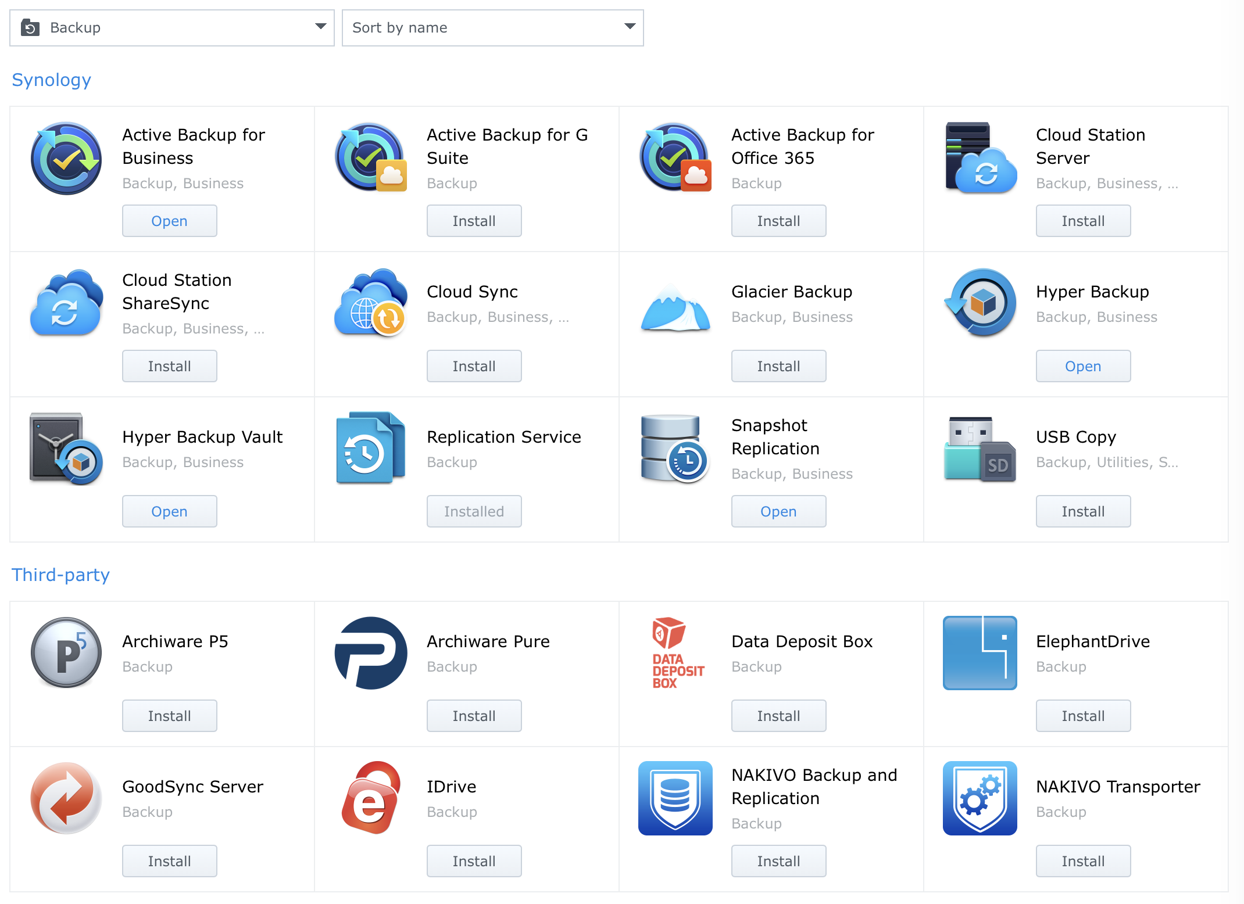Click the Data Deposit Box package title
Viewport: 1244px width, 904px height.
tap(802, 641)
